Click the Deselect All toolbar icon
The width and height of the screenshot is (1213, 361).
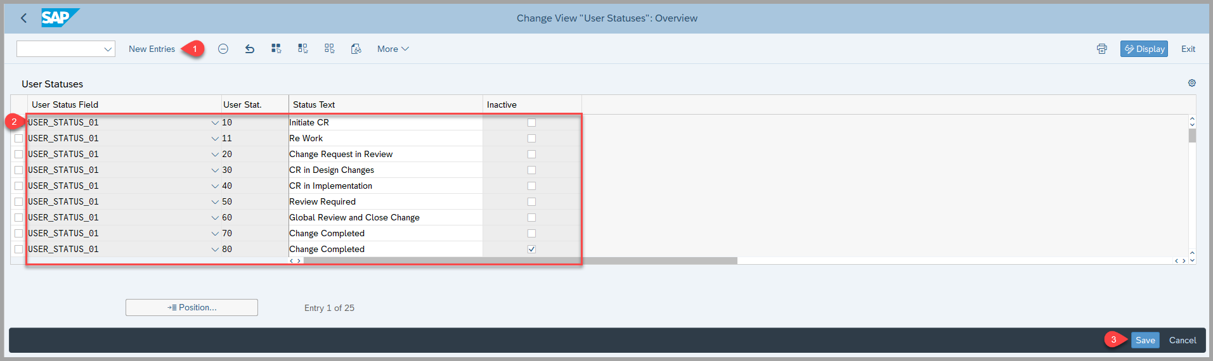[330, 49]
